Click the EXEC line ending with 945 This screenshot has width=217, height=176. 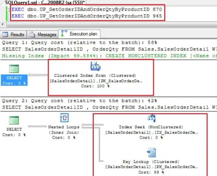[x=87, y=16]
